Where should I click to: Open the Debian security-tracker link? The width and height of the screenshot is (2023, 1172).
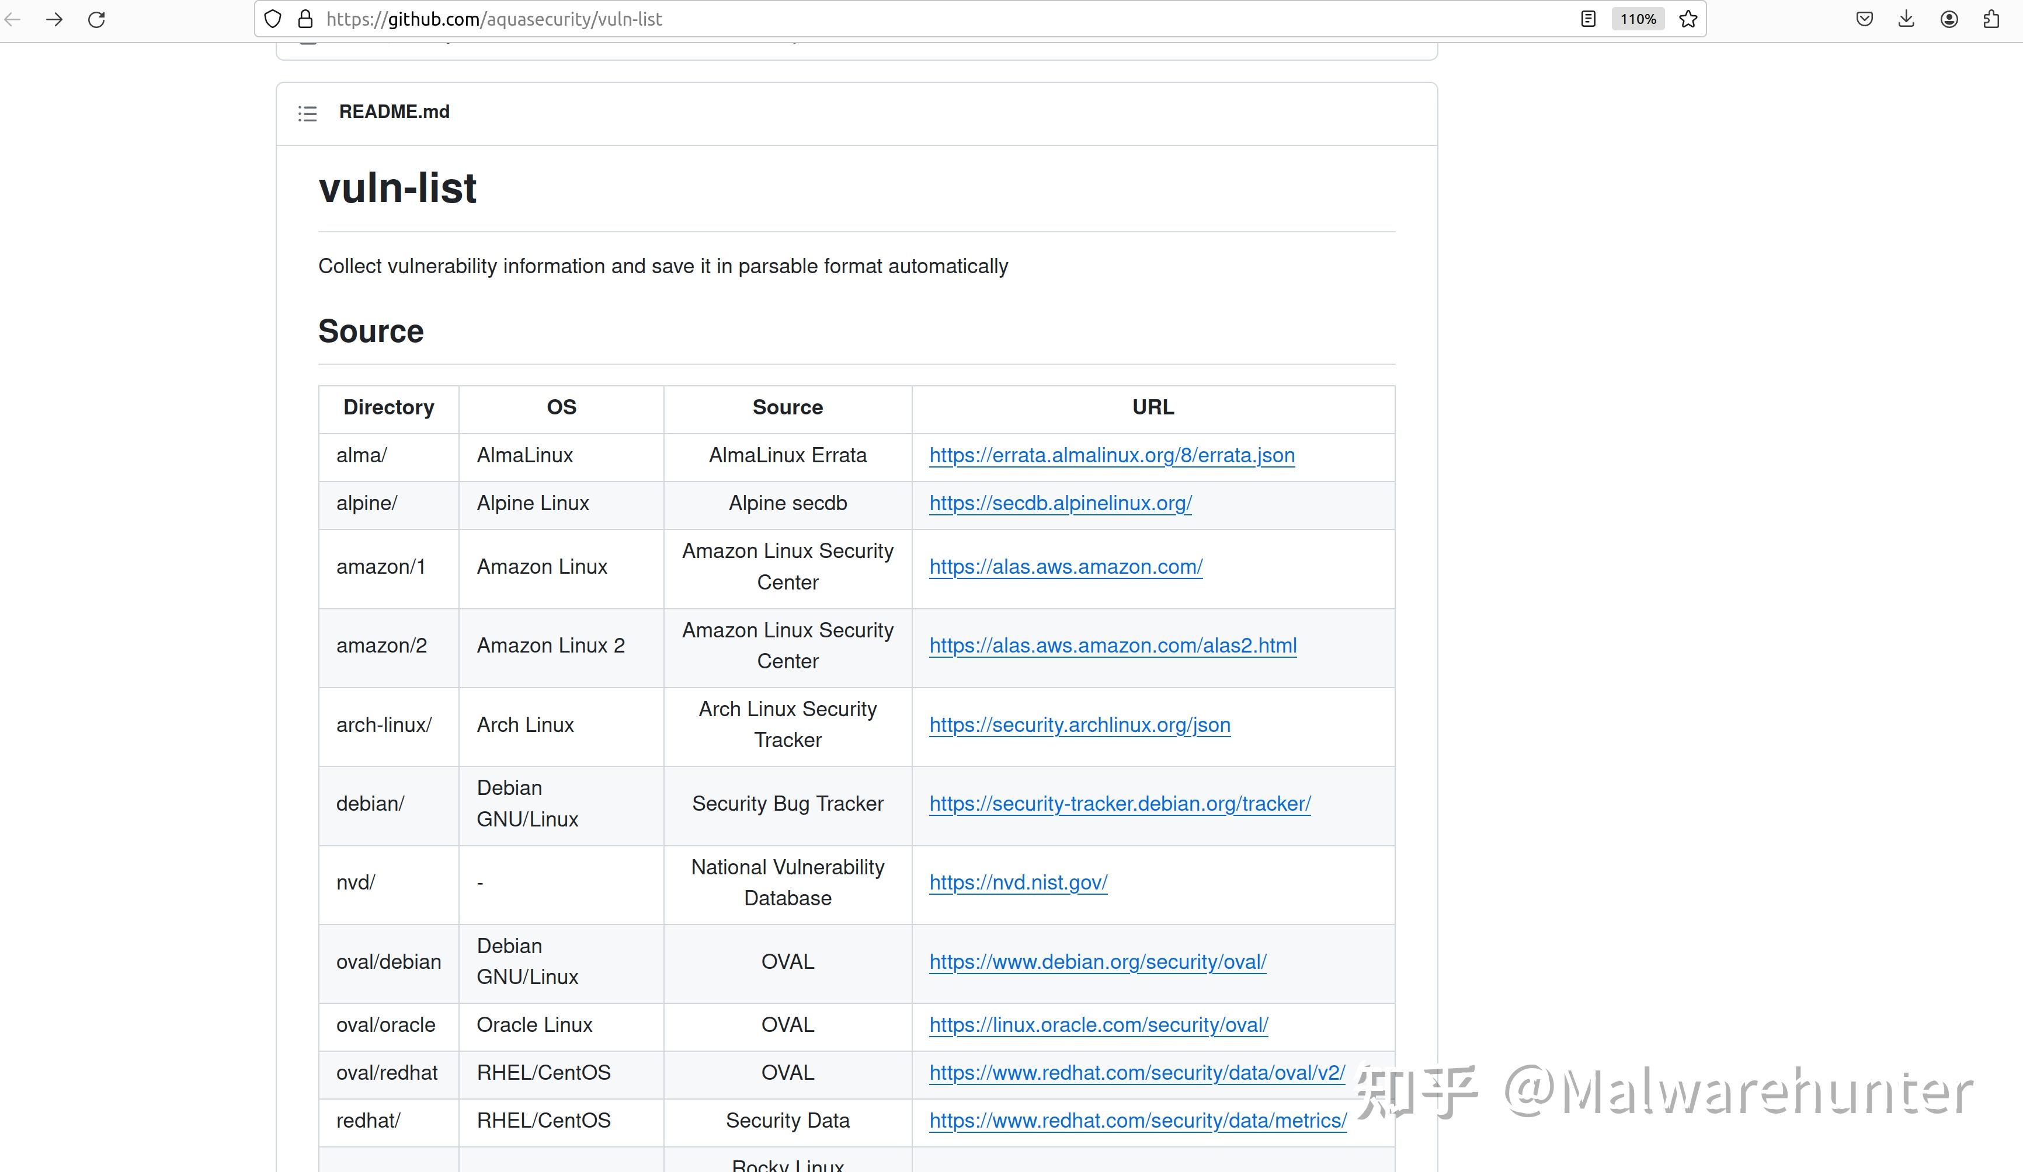(x=1120, y=804)
